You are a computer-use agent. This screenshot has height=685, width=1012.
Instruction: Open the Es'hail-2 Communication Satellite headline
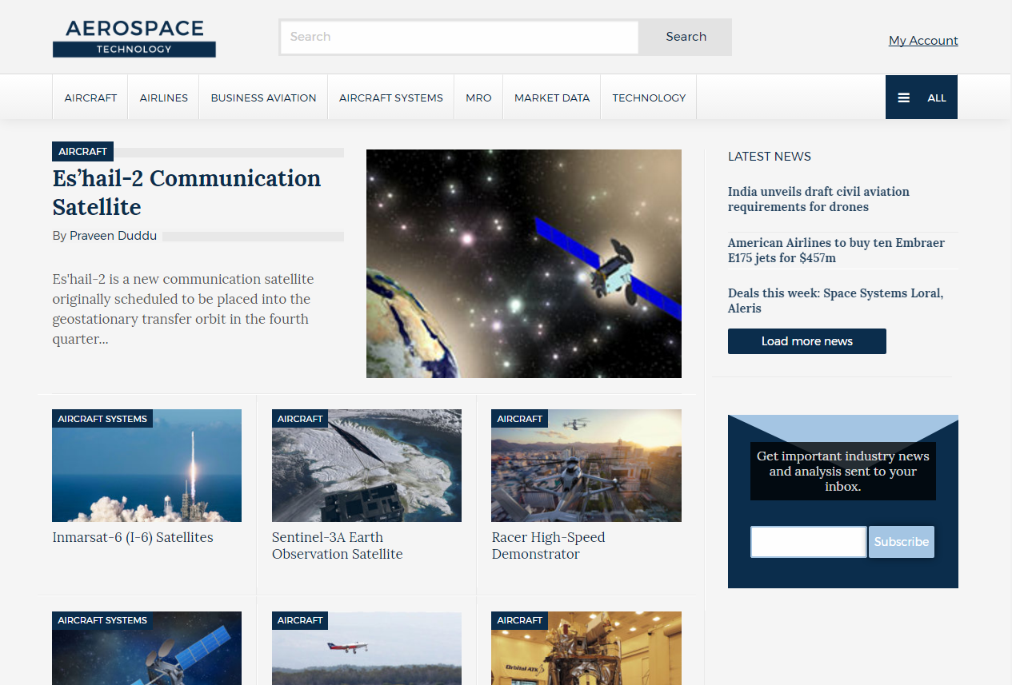click(x=186, y=193)
